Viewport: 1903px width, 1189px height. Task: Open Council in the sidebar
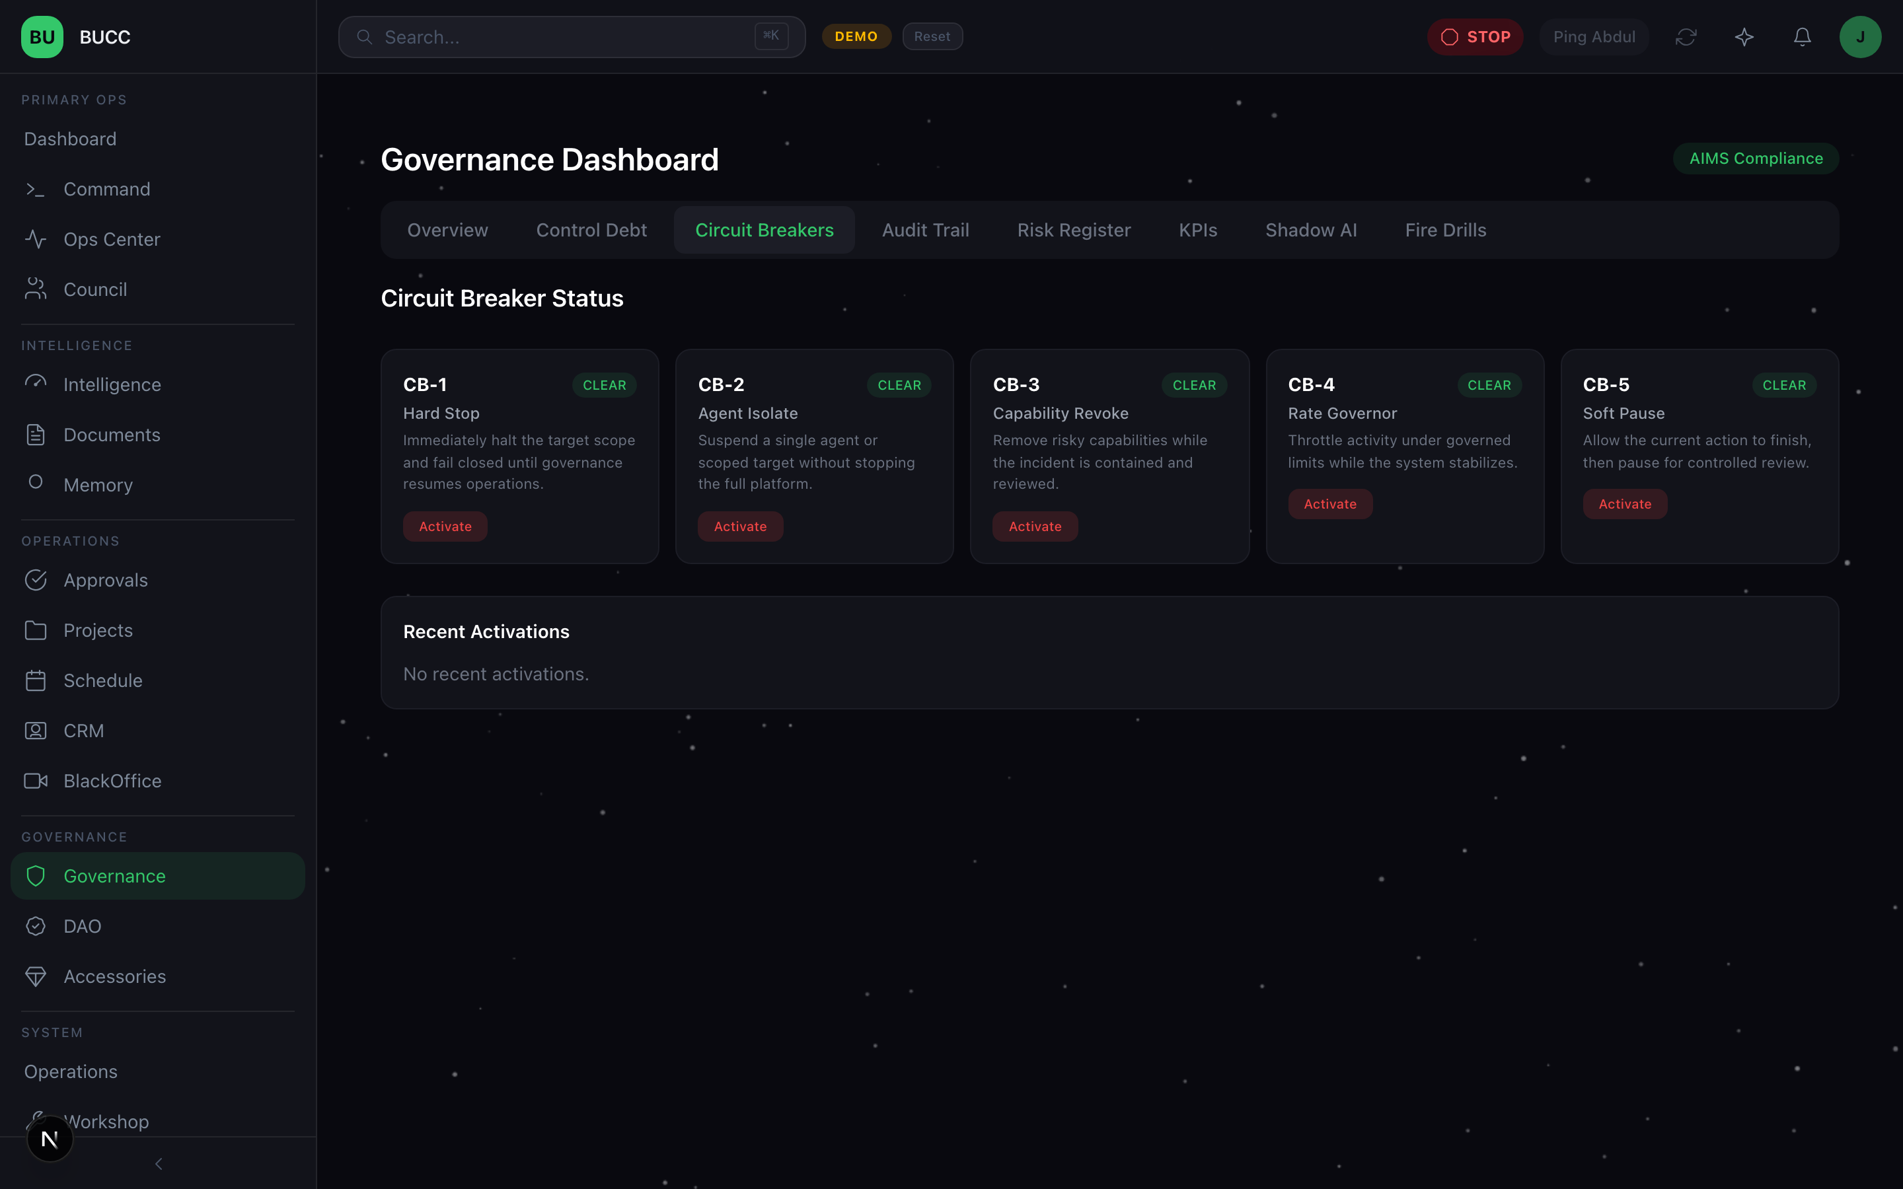[x=94, y=289]
